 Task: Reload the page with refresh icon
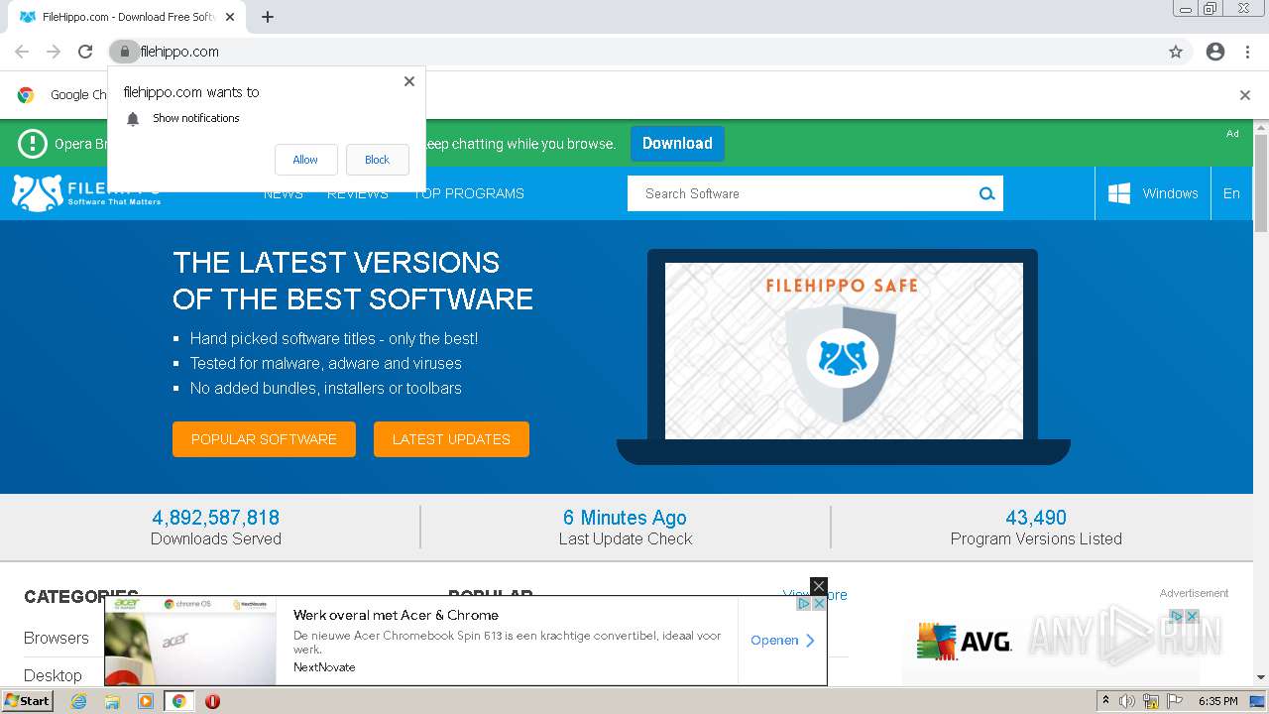[x=85, y=52]
